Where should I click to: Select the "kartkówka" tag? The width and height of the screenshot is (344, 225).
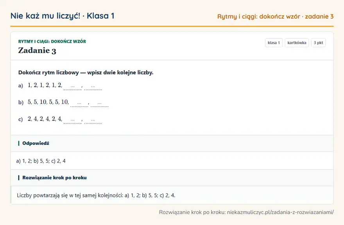coord(297,43)
